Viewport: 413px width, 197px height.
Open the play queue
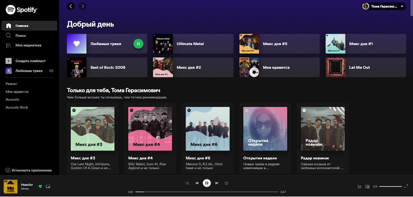coord(359,187)
